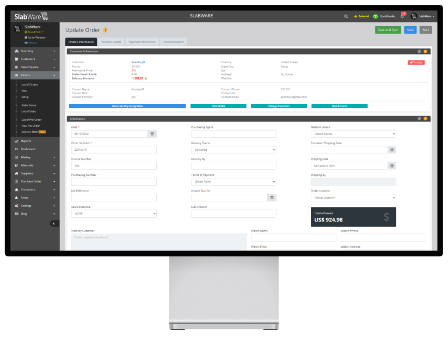Minimize the Customer Information panel with the orange icon

[426, 51]
